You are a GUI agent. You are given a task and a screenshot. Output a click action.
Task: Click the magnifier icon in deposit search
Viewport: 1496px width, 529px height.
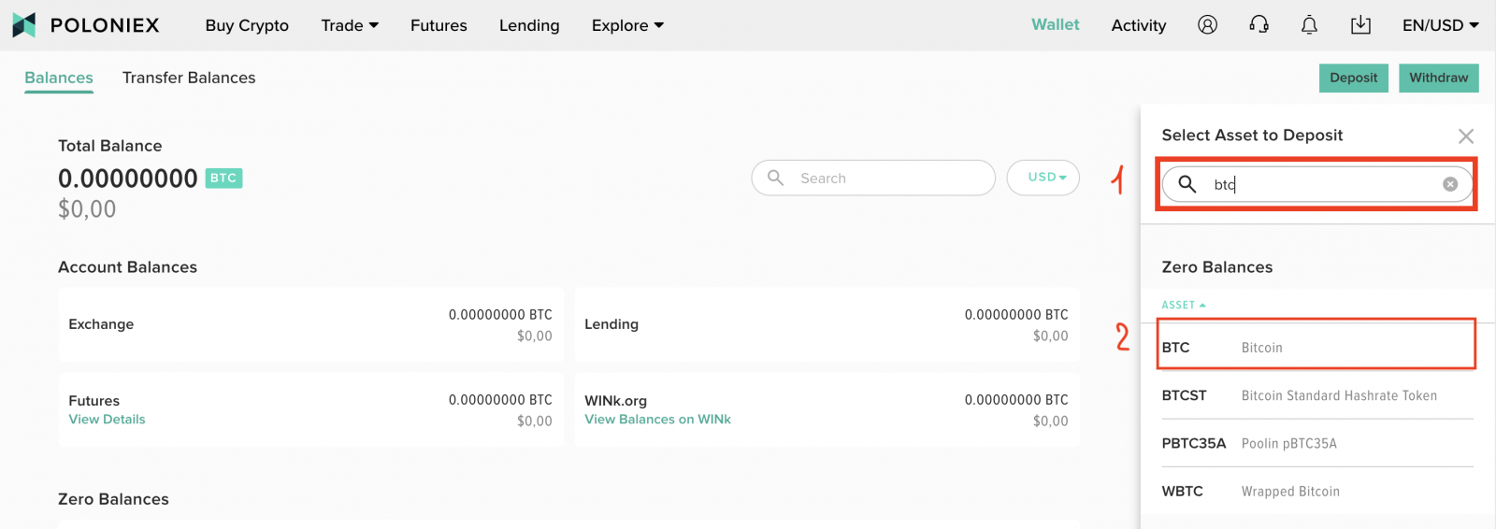coord(1187,184)
